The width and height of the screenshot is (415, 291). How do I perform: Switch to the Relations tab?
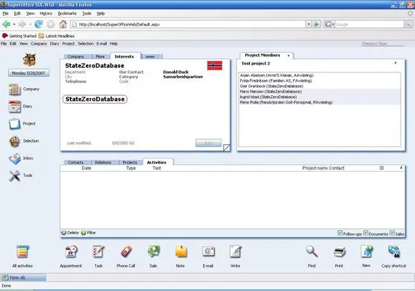103,163
